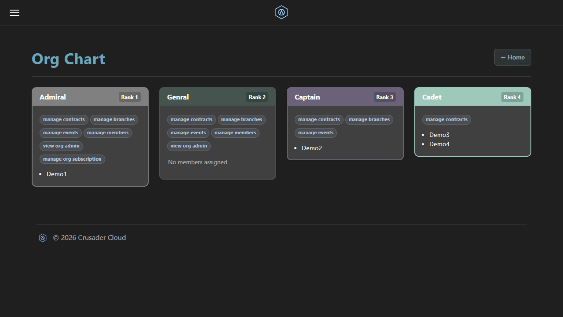This screenshot has width=563, height=317.
Task: Click the manage org subscription pill
Action: click(x=72, y=159)
